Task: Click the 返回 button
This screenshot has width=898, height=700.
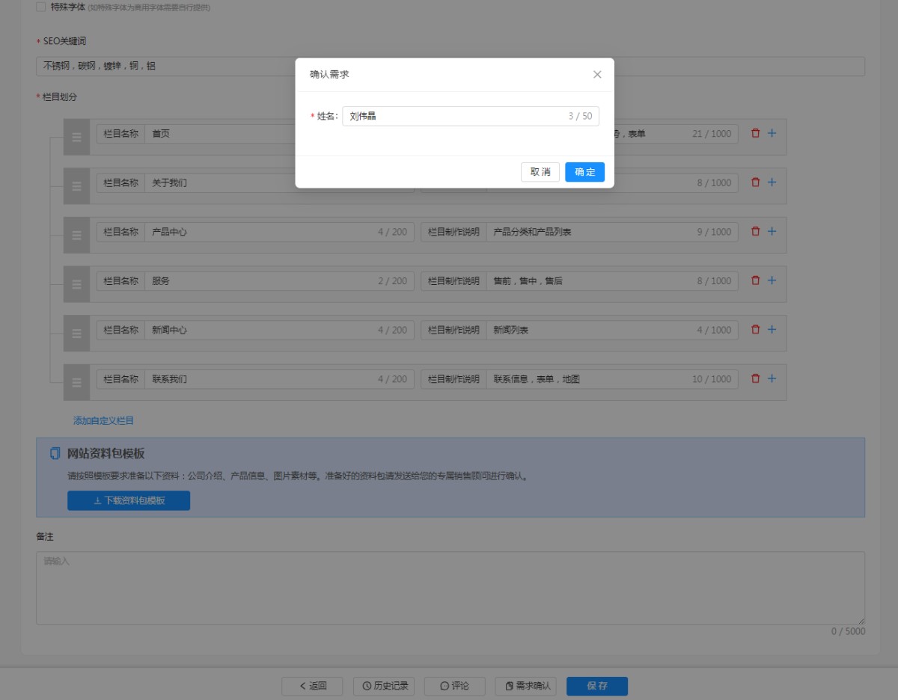Action: tap(312, 686)
